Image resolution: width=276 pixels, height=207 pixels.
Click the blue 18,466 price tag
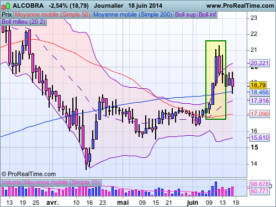point(259,92)
